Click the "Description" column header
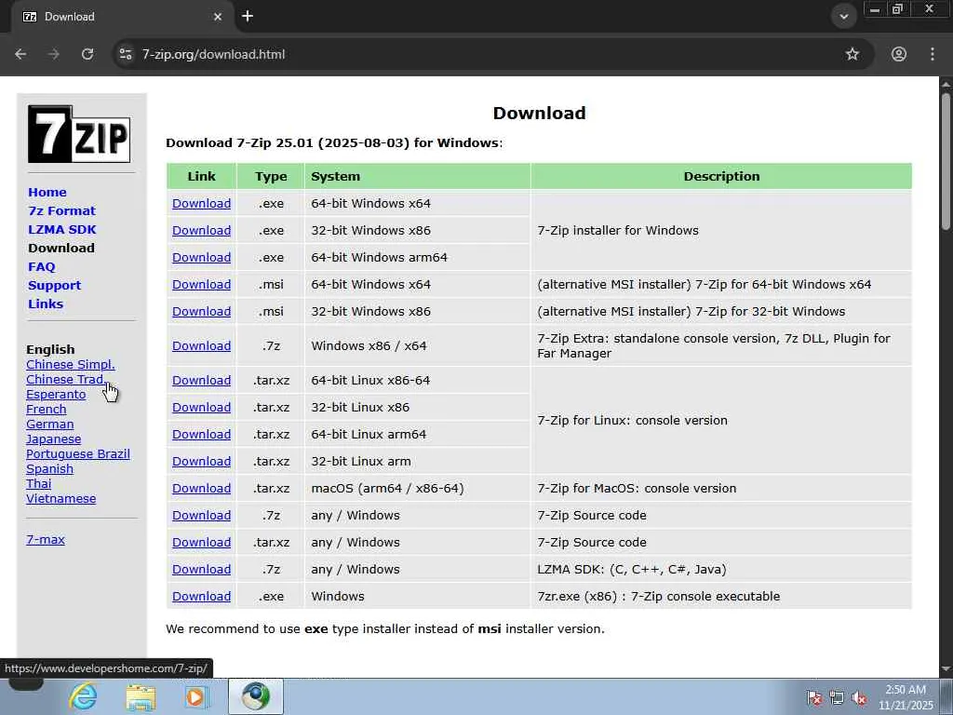The width and height of the screenshot is (953, 715). click(x=721, y=176)
